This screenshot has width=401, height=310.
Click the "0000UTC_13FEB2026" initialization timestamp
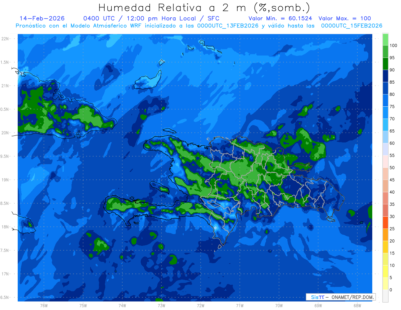click(x=228, y=26)
